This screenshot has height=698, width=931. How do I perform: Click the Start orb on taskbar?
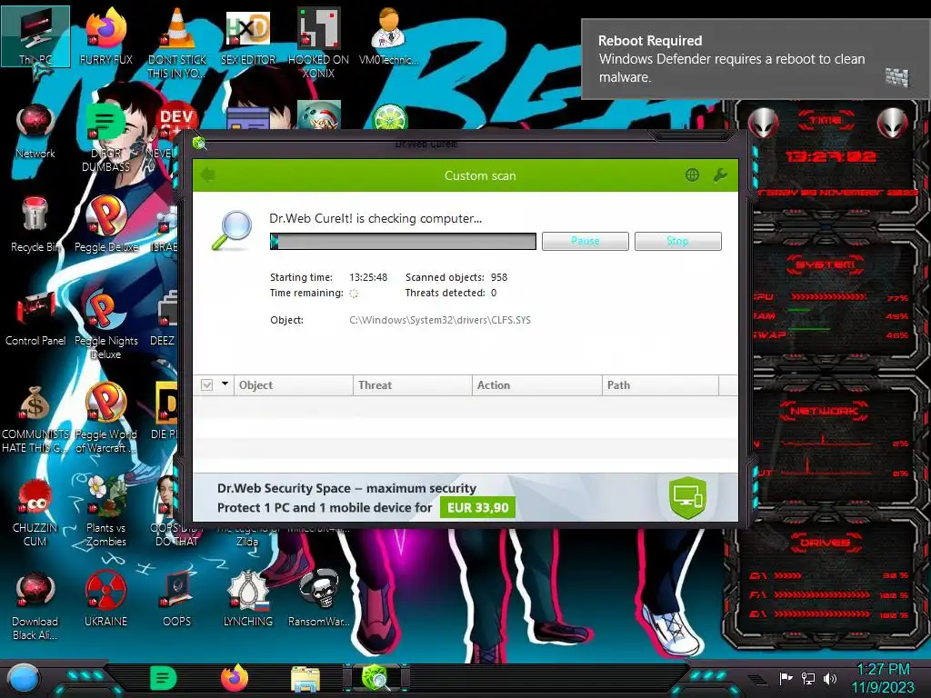coord(24,679)
